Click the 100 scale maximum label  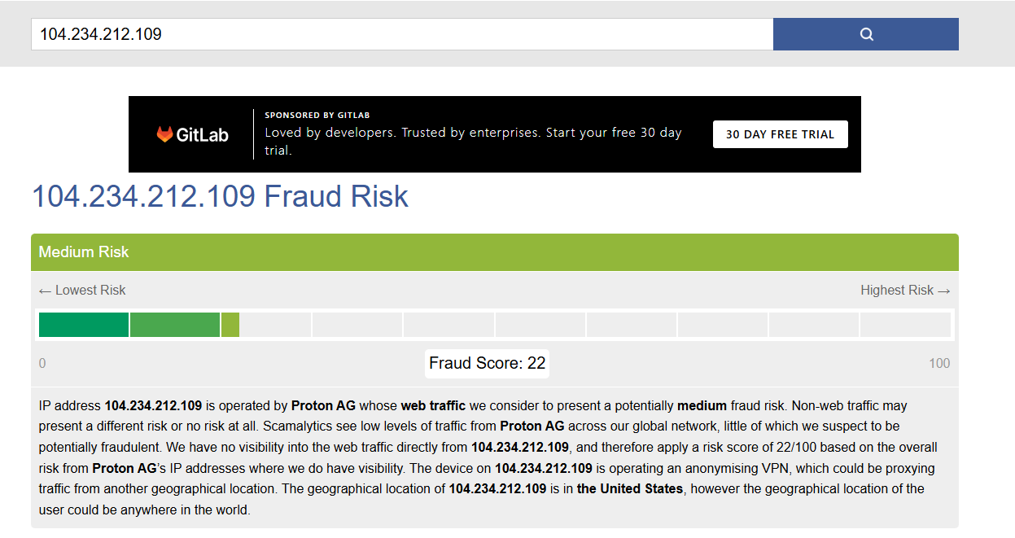coord(939,364)
